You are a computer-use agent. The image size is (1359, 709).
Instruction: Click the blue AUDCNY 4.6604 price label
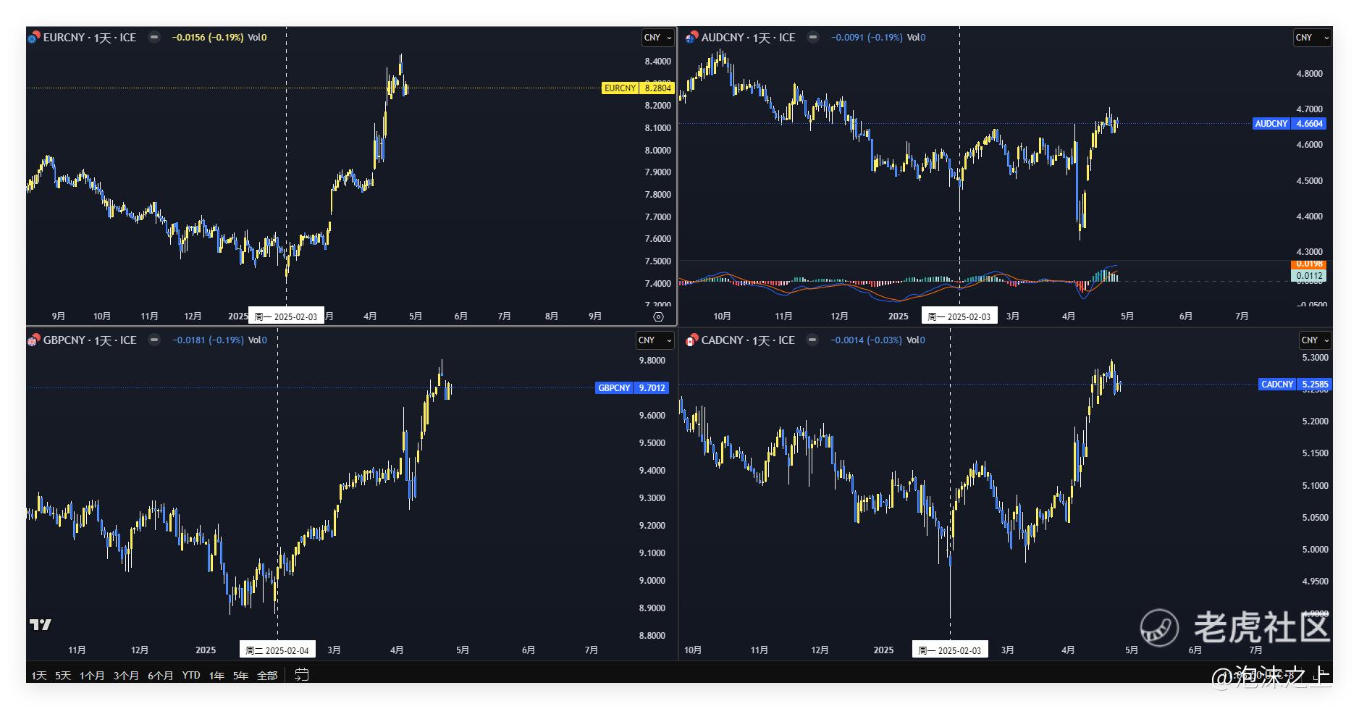pos(1289,124)
